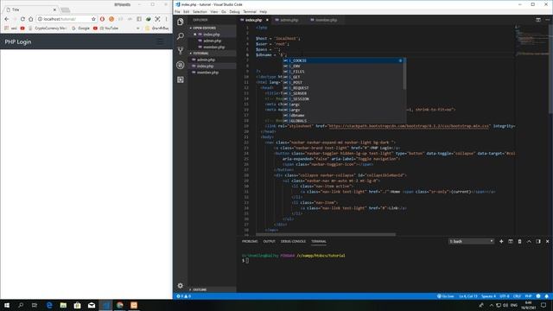
Task: Open the View menu in VS Code
Action: [214, 11]
